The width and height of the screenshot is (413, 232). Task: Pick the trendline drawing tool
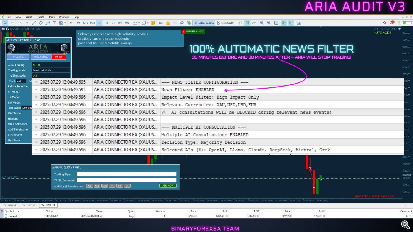pyautogui.click(x=34, y=23)
